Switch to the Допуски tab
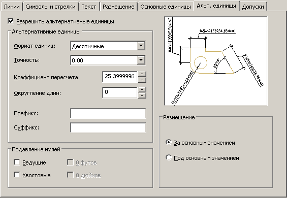 coord(253,7)
